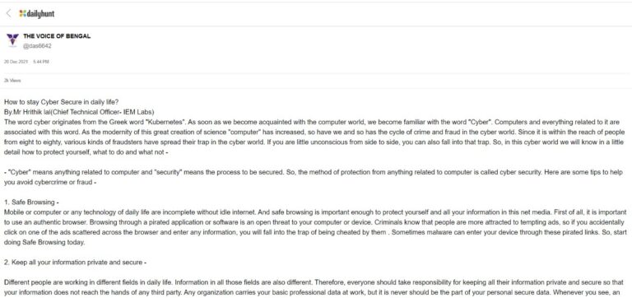Image resolution: width=632 pixels, height=298 pixels.
Task: Select the 2k Views count label
Action: (12, 80)
